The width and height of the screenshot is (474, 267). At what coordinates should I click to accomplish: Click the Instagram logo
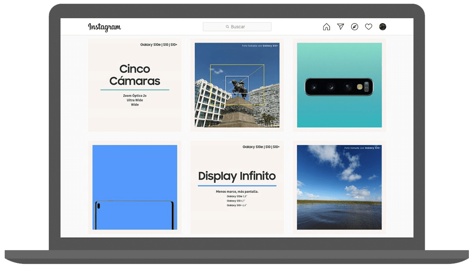pos(104,27)
